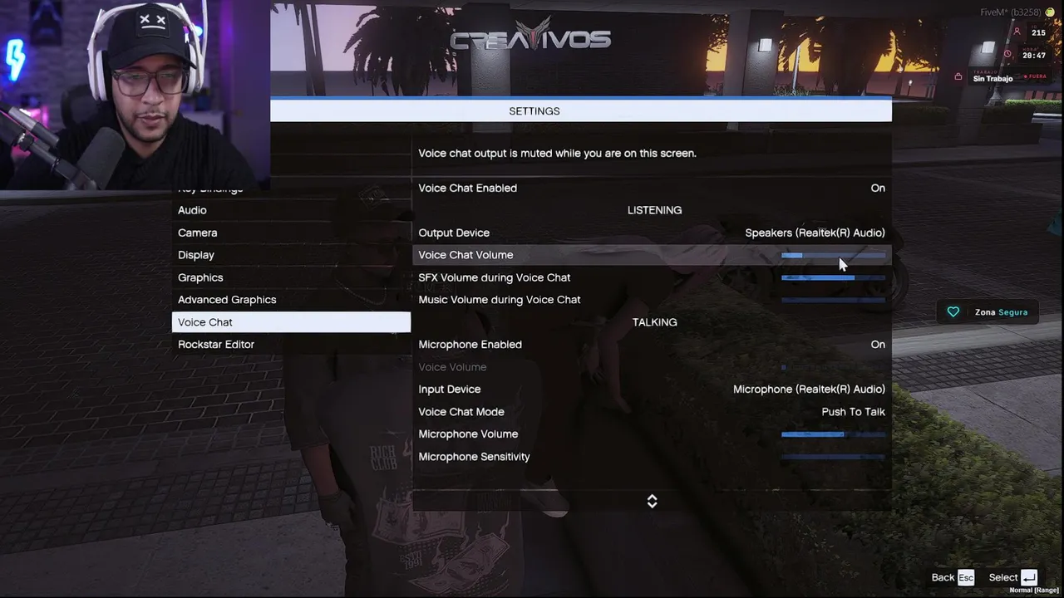Open the Display settings category
1064x598 pixels.
coord(291,255)
